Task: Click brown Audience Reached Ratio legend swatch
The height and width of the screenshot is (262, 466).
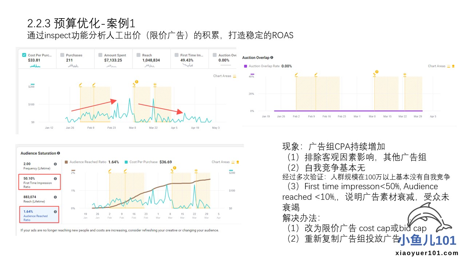Action: click(66, 162)
